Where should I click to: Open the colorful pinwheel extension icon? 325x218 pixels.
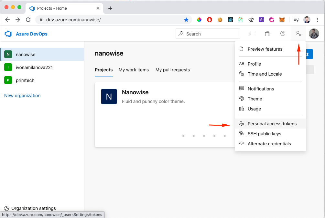point(199,20)
